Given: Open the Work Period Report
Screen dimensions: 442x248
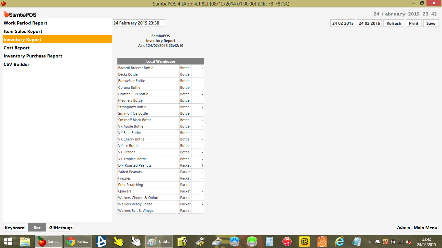Looking at the screenshot, I should [x=57, y=23].
